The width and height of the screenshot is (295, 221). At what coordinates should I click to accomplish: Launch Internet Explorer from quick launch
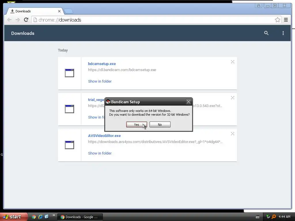click(x=40, y=217)
